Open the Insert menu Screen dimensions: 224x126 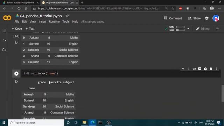pyautogui.click(x=42, y=22)
